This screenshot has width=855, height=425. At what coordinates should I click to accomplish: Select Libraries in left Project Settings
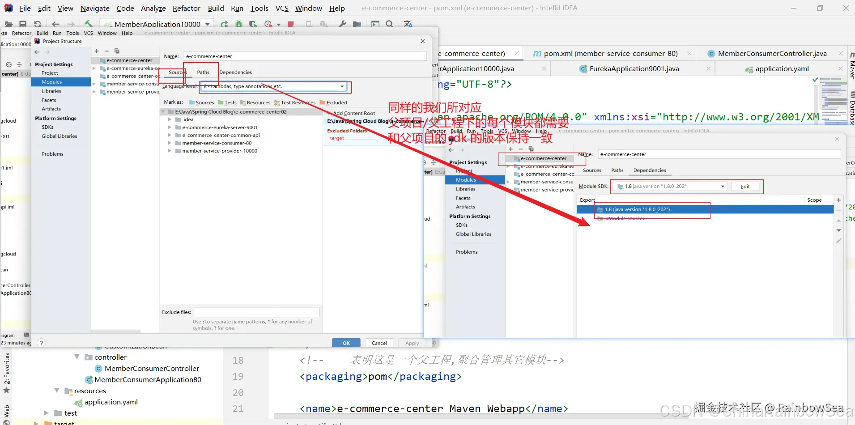tap(51, 91)
